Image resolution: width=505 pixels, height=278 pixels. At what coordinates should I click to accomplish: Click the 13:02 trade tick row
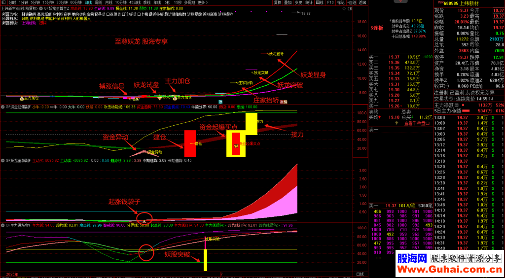pyautogui.click(x=469, y=128)
